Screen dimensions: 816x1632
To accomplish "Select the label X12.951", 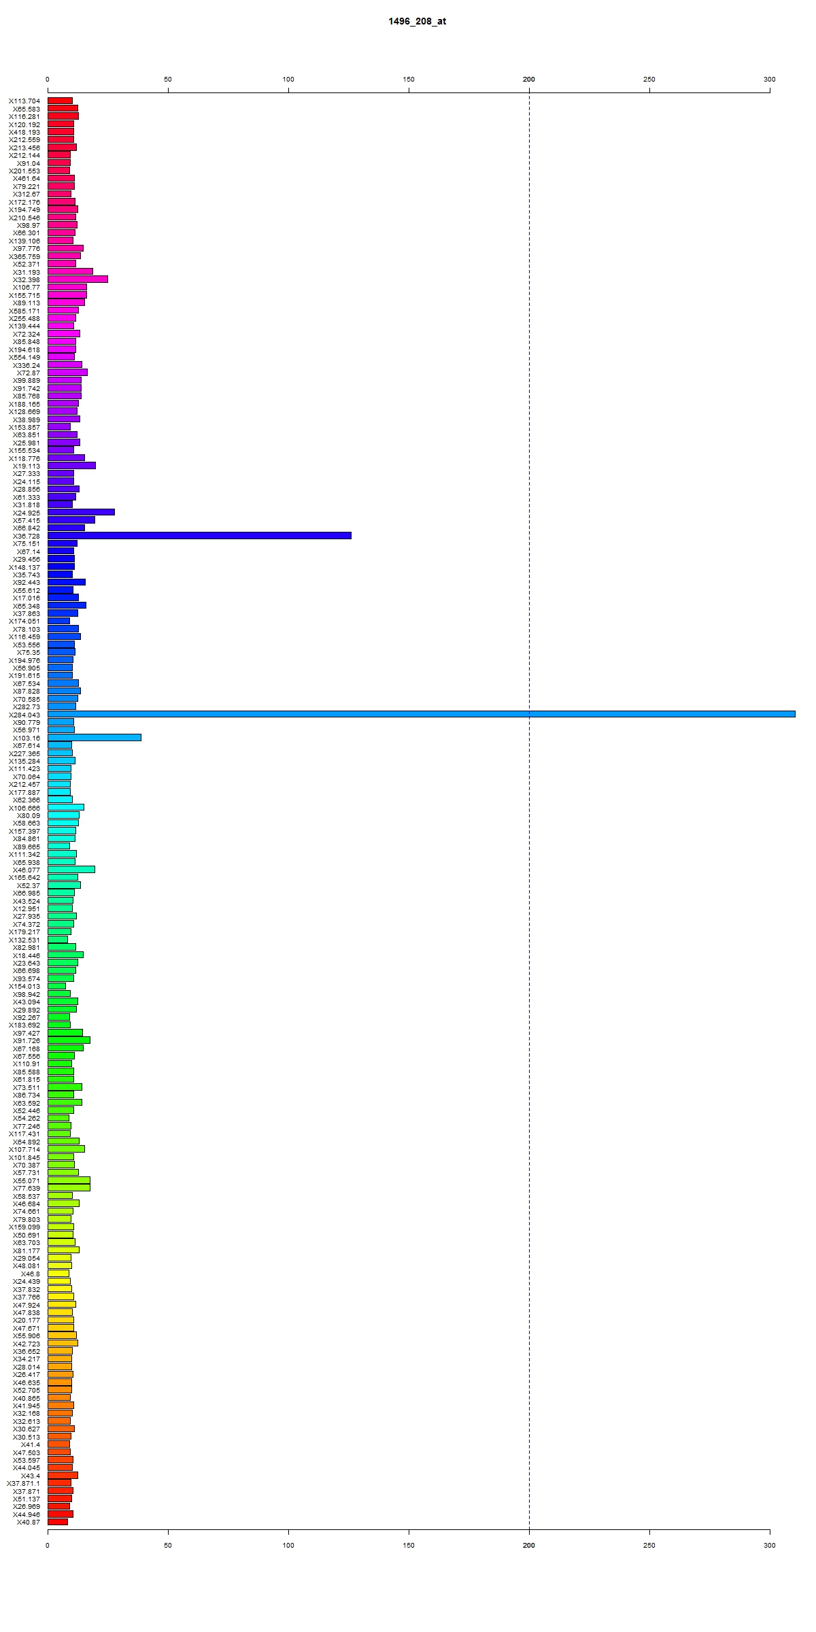I will [27, 908].
